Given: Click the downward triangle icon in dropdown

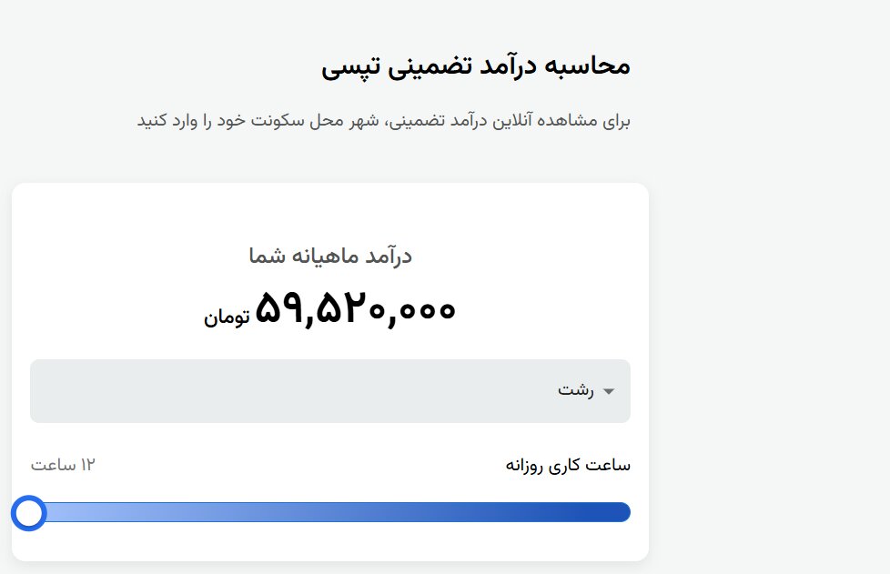Looking at the screenshot, I should [611, 391].
